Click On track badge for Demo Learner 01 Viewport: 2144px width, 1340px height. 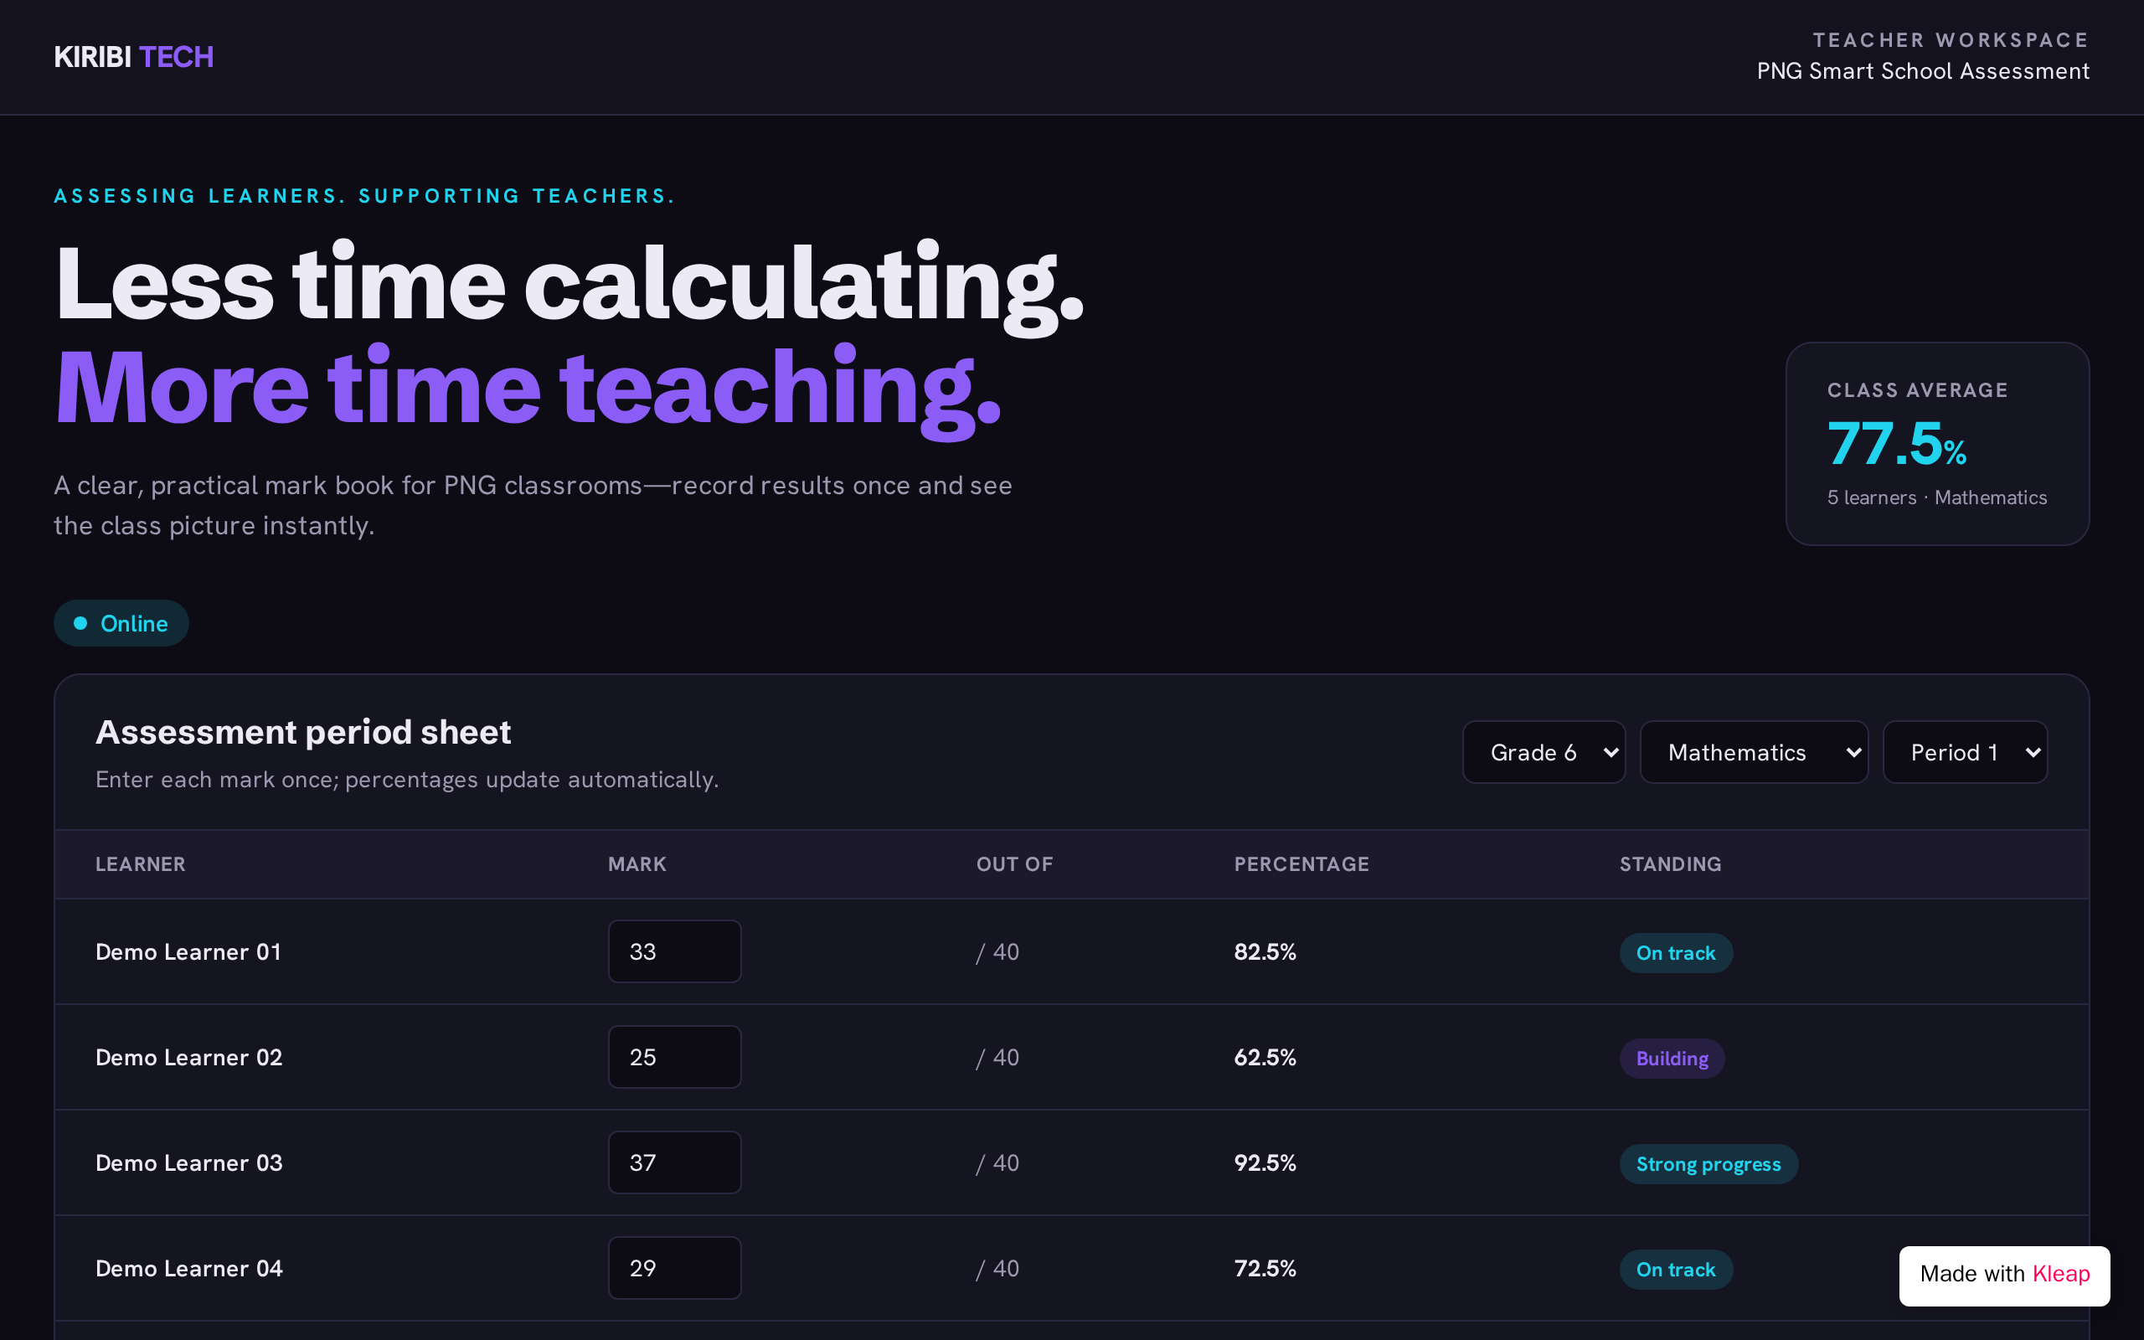(1675, 953)
